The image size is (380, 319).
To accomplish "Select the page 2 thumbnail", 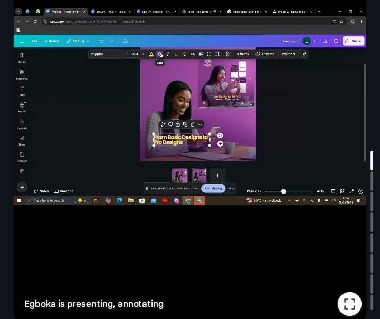I will [x=199, y=176].
